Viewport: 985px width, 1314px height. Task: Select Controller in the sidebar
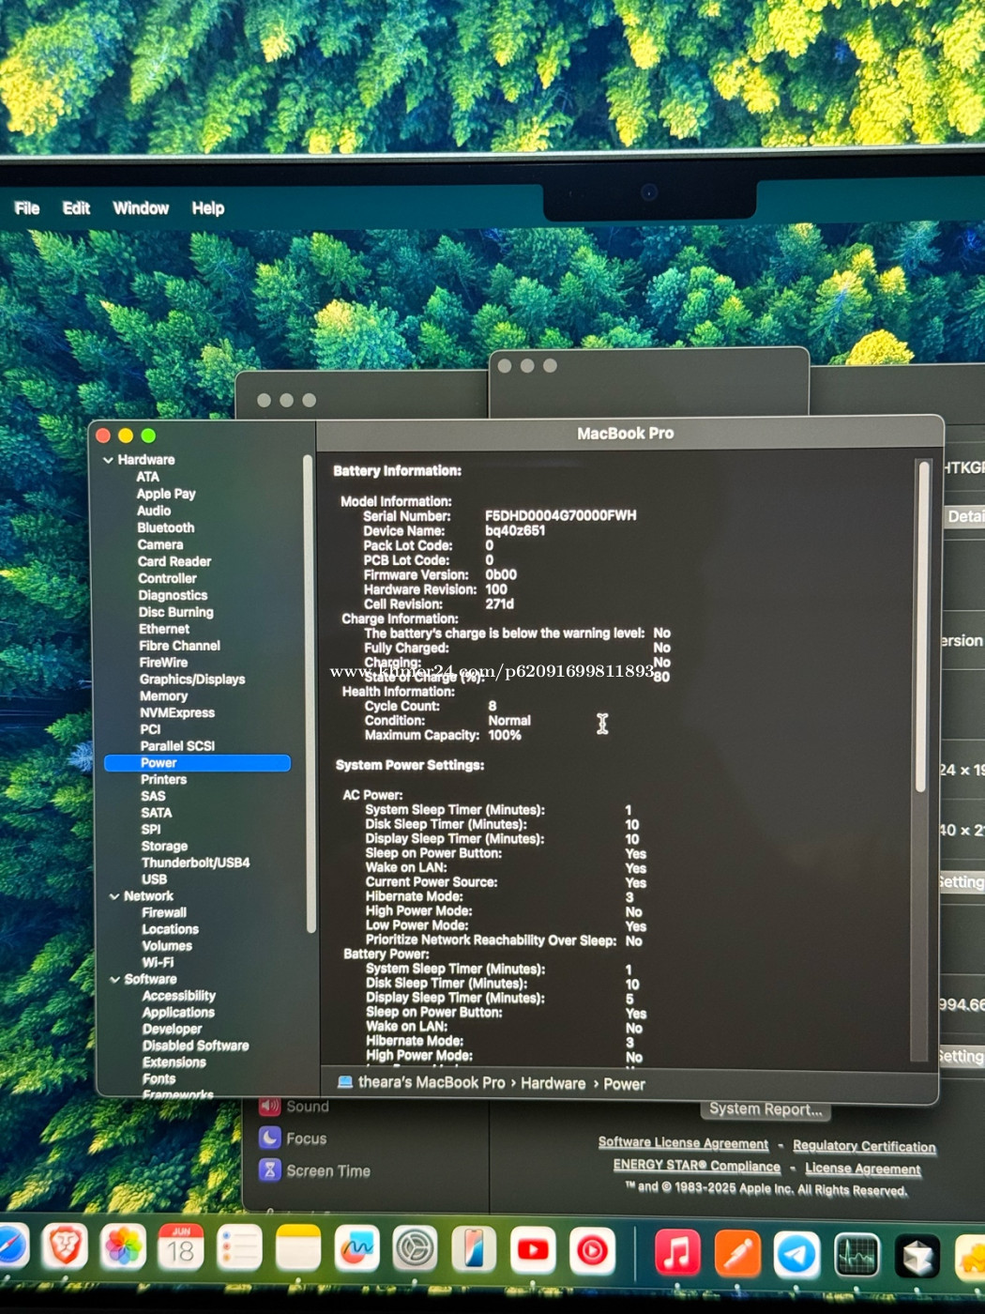point(167,578)
